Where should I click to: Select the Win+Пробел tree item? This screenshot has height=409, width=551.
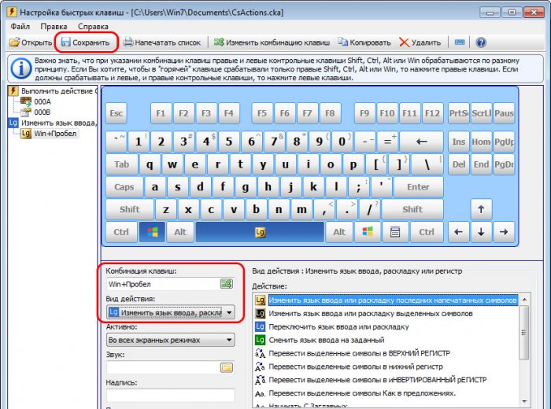tap(49, 134)
